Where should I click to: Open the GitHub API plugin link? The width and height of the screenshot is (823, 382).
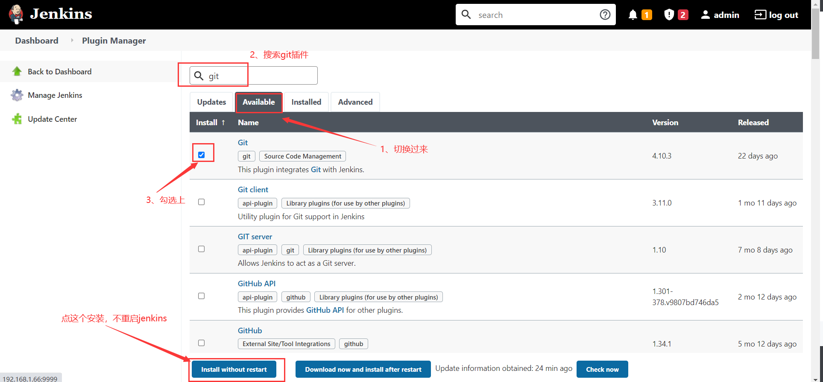(256, 284)
